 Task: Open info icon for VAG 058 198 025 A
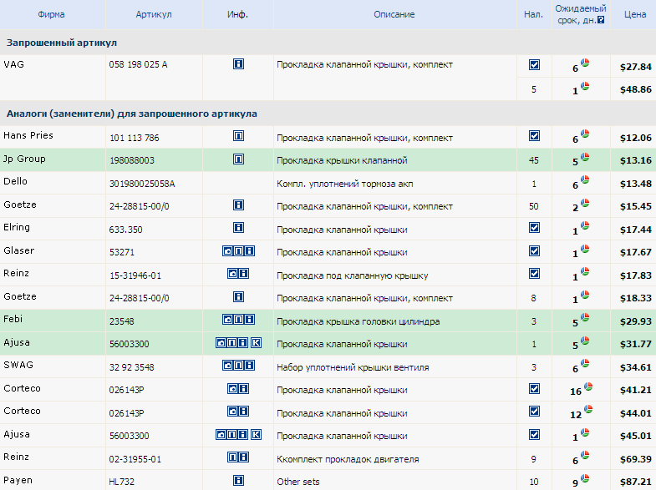pos(238,64)
